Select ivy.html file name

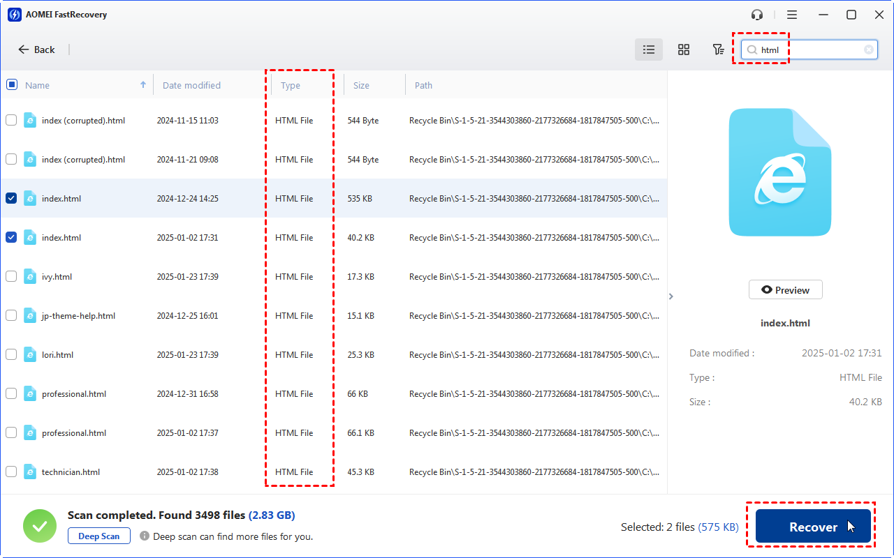57,277
